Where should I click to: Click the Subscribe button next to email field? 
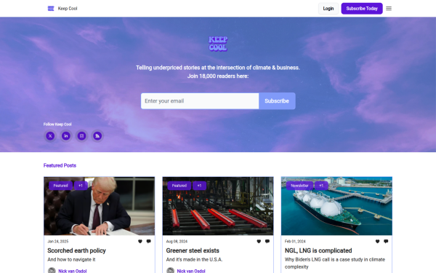pyautogui.click(x=277, y=101)
